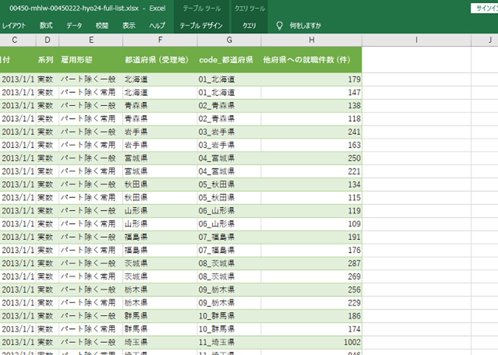Screen dimensions: 498x355
Task: Click 群馬県 in the row with 186
Action: tap(160, 316)
